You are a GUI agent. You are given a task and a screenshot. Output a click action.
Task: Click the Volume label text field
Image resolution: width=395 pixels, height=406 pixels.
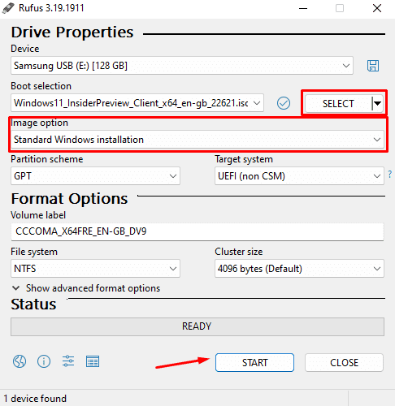pyautogui.click(x=197, y=231)
